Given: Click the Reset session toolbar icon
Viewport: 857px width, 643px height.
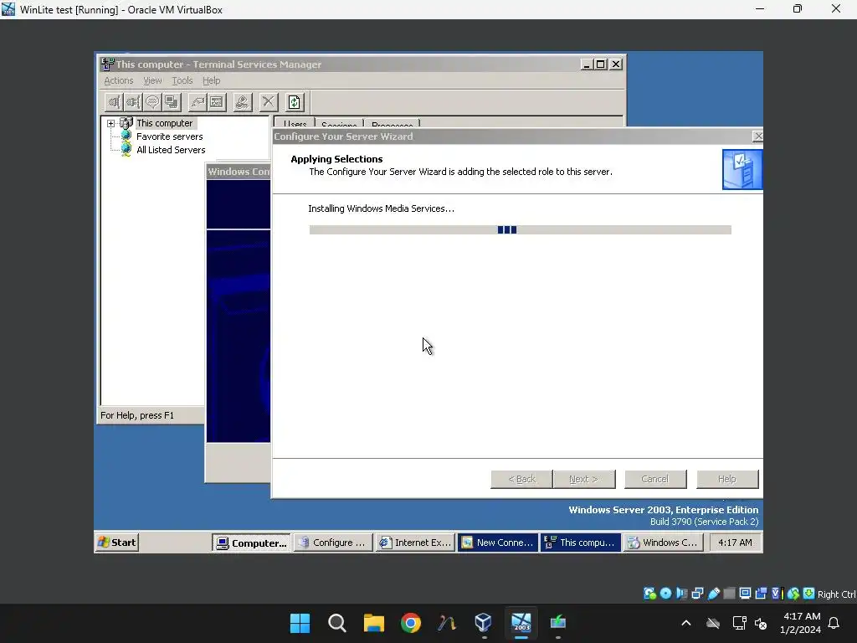Looking at the screenshot, I should tap(198, 102).
